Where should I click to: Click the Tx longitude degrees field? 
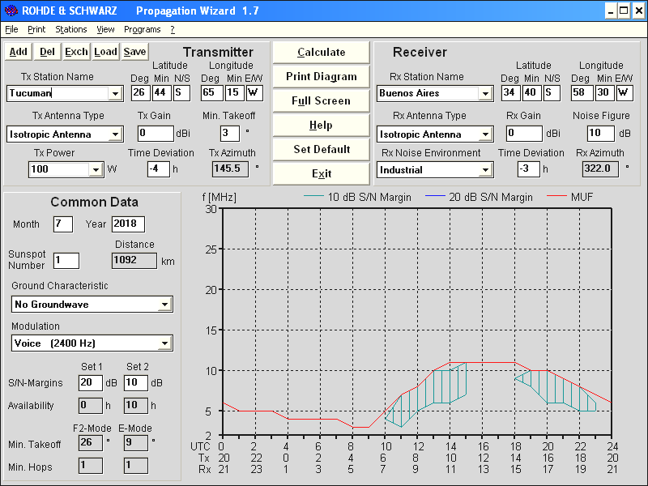coord(211,93)
